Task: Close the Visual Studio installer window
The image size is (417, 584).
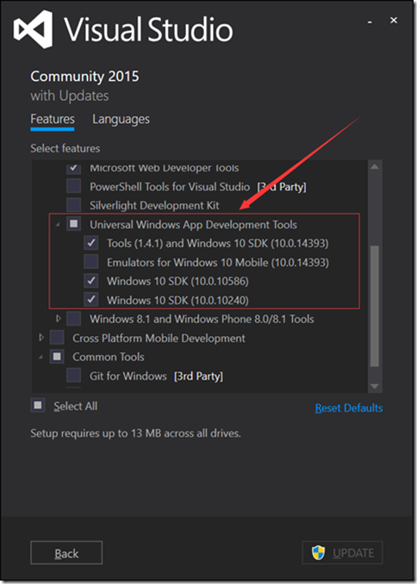Action: pos(394,20)
